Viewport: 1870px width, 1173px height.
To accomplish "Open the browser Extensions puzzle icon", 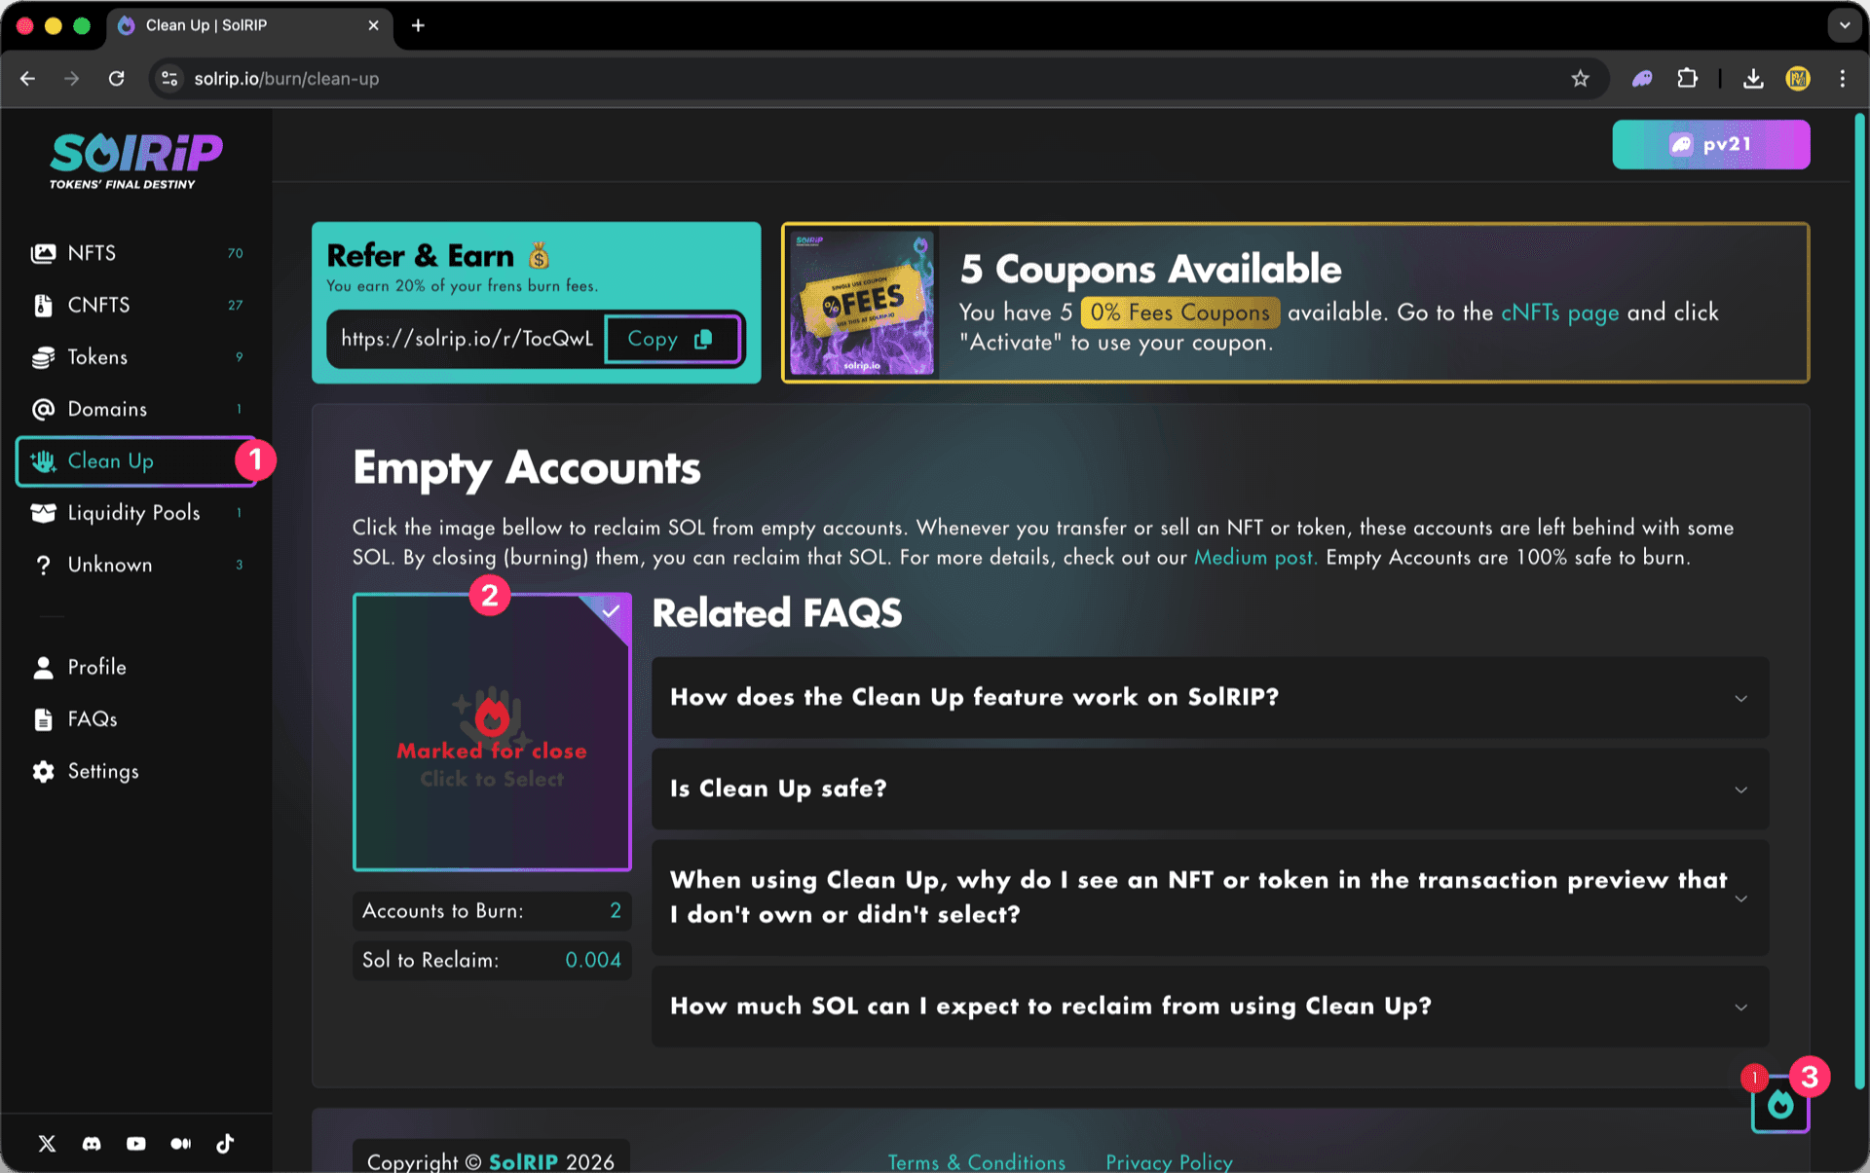I will (1688, 79).
